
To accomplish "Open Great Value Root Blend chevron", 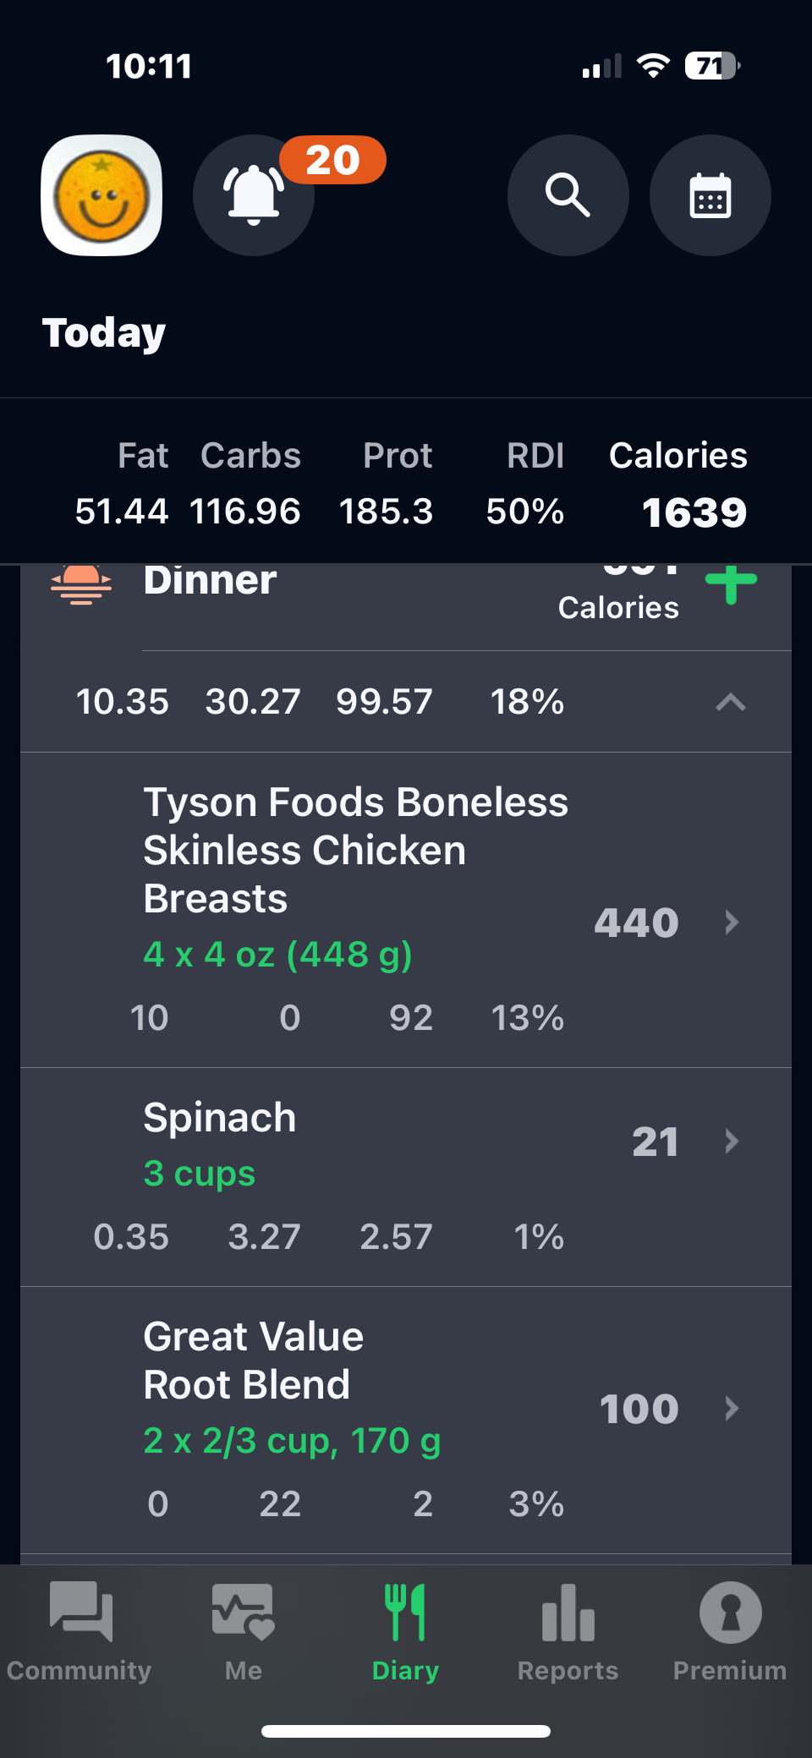I will tap(732, 1408).
